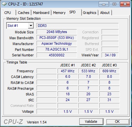Click tRC value 27
This screenshot has height=127, width=132.
(x=88, y=100)
